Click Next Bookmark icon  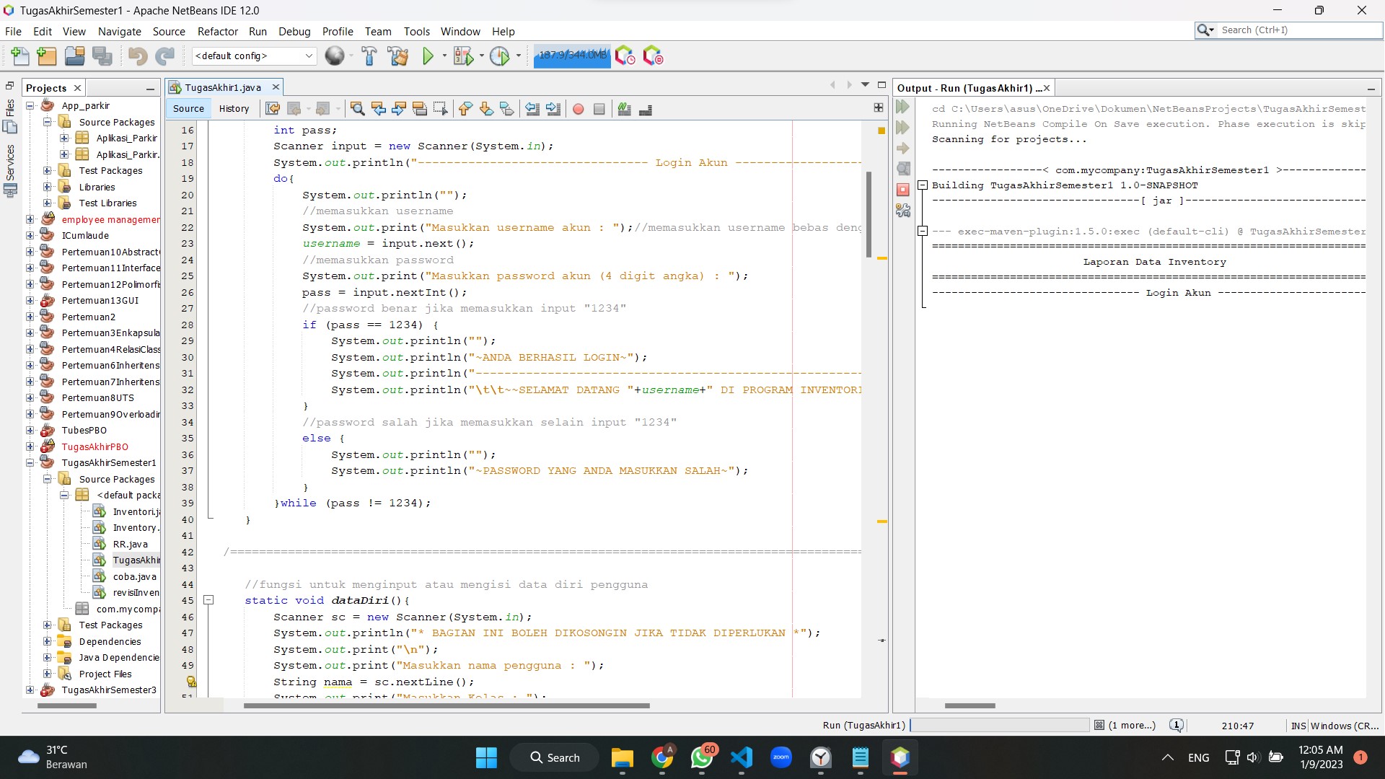pyautogui.click(x=486, y=109)
